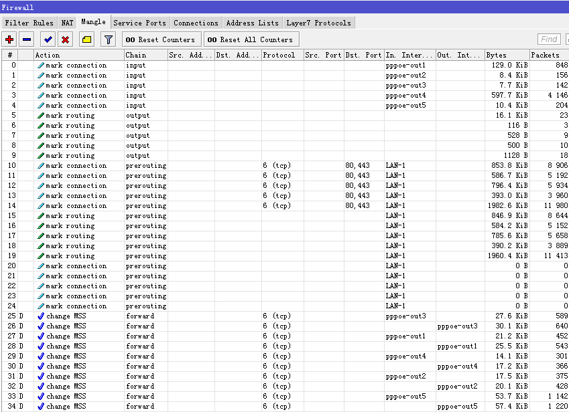569x412 pixels.
Task: Open the Layer7 Protocols tab
Action: click(318, 23)
